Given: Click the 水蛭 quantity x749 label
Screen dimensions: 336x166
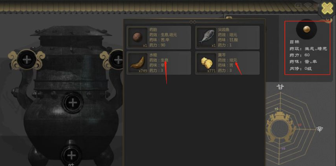Looking at the screenshot, I should coord(143,71).
